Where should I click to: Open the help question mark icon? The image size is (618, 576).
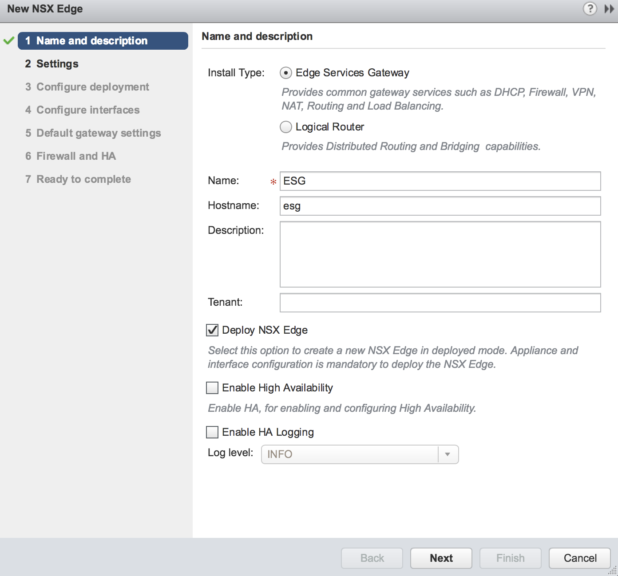click(x=590, y=8)
